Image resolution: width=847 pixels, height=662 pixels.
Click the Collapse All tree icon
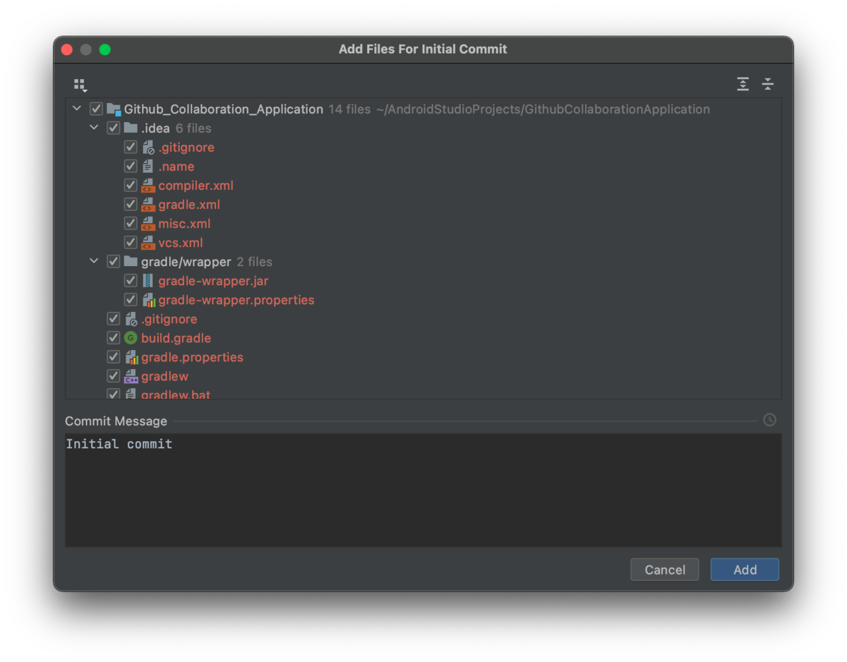(768, 84)
